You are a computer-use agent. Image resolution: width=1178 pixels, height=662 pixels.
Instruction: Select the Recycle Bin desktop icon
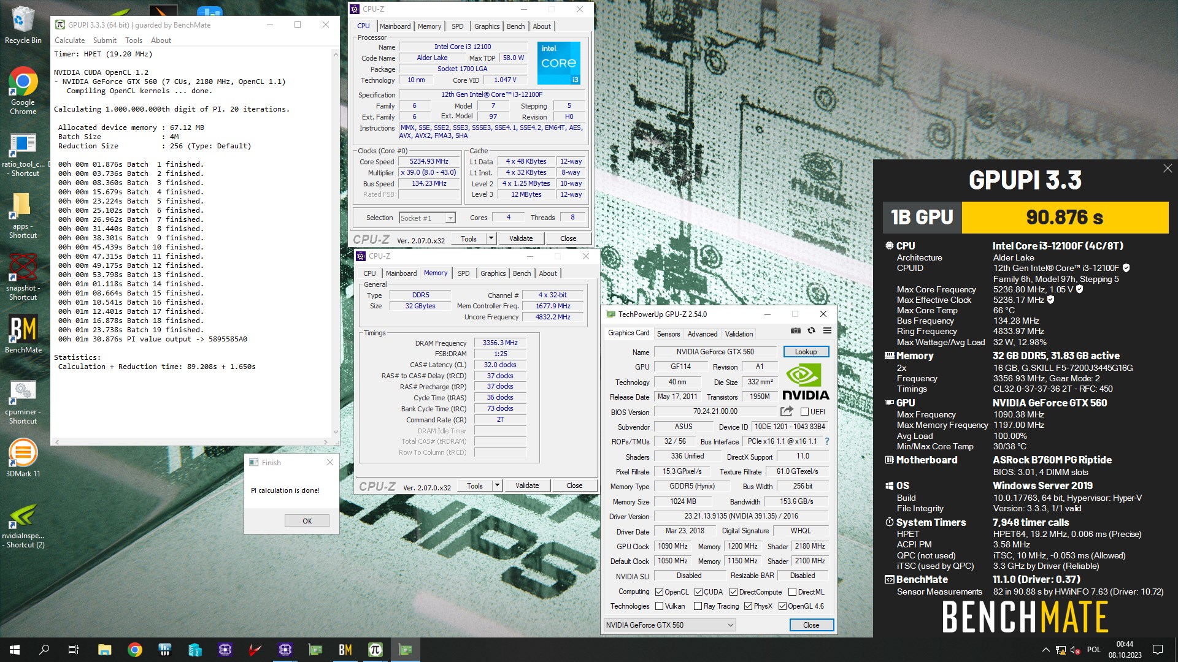coord(23,25)
